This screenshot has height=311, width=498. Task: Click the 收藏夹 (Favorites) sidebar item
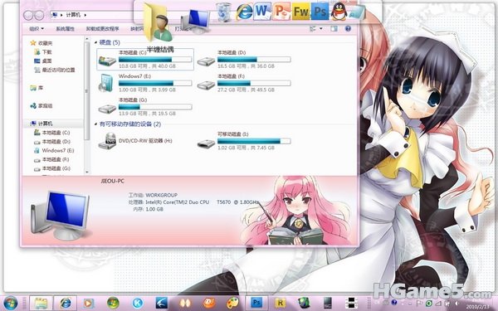pyautogui.click(x=41, y=43)
